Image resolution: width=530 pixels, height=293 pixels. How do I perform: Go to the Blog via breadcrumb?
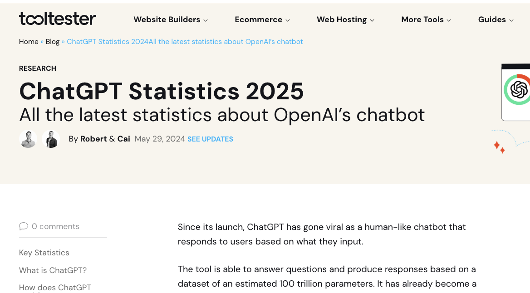[x=52, y=41]
